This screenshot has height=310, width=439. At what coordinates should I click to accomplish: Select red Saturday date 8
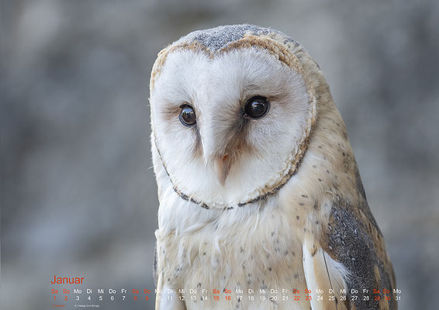coord(135,298)
